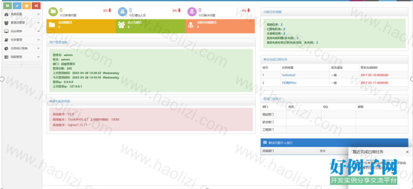The image size is (413, 189).
Task: Click the red down arrow beside 今日解决问题 0%
Action: click(249, 11)
